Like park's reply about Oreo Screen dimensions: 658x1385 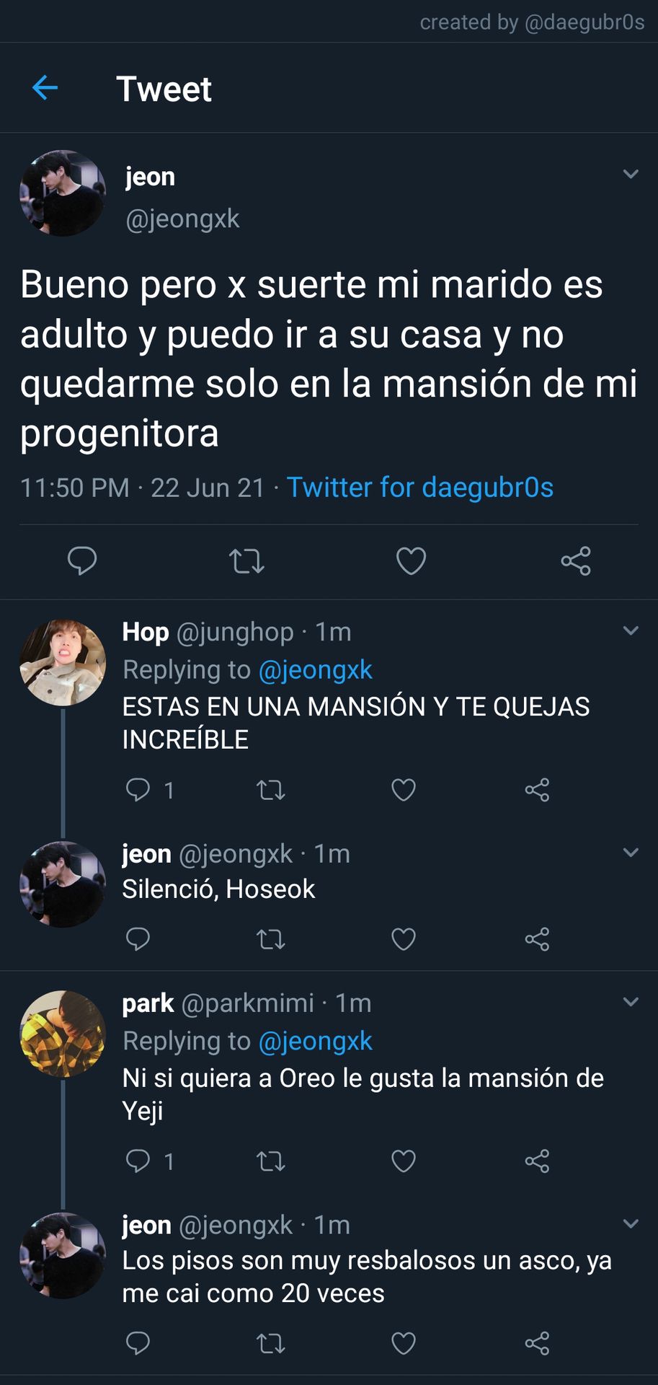pos(404,1161)
